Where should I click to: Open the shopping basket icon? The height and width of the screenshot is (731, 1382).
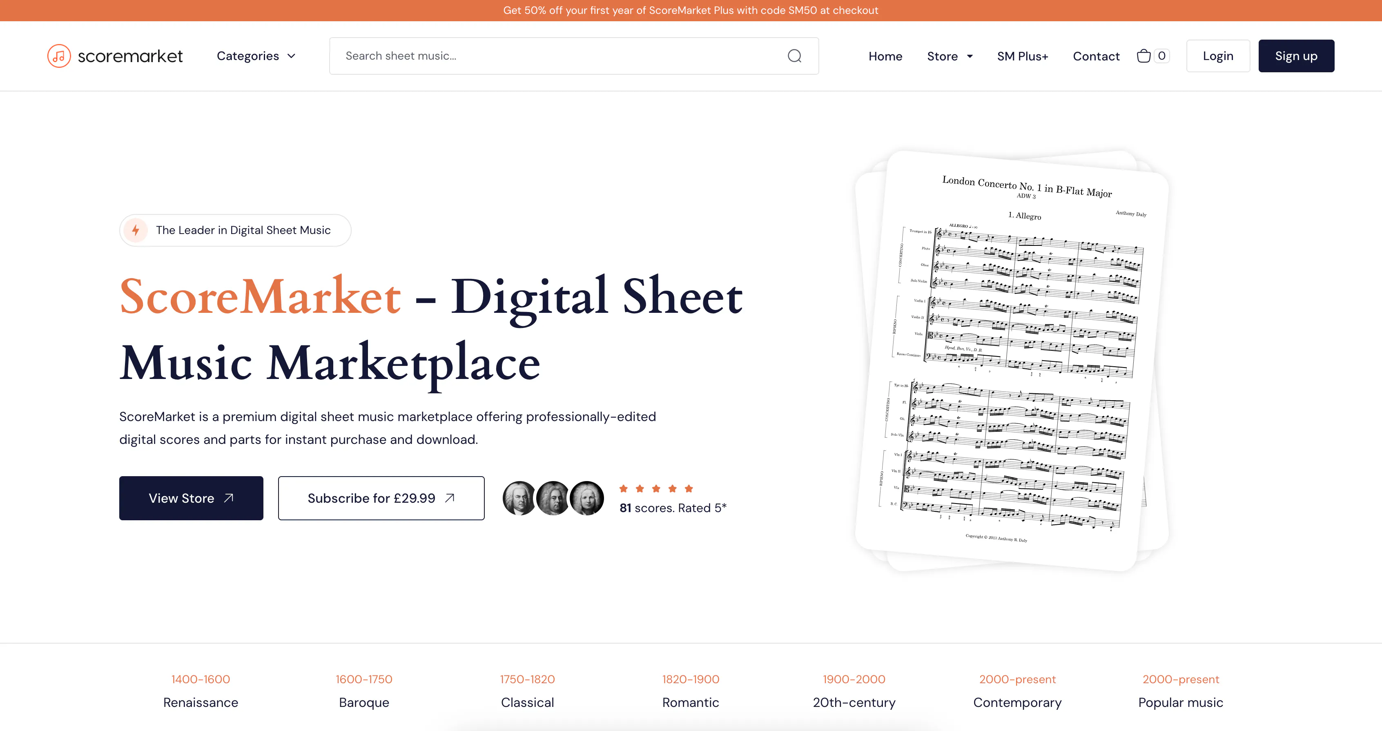pyautogui.click(x=1143, y=56)
